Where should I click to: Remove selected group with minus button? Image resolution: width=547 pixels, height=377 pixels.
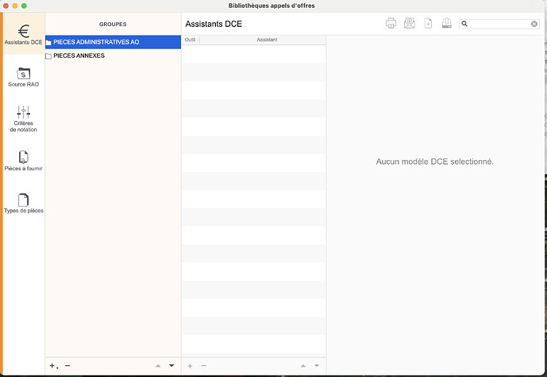(67, 366)
